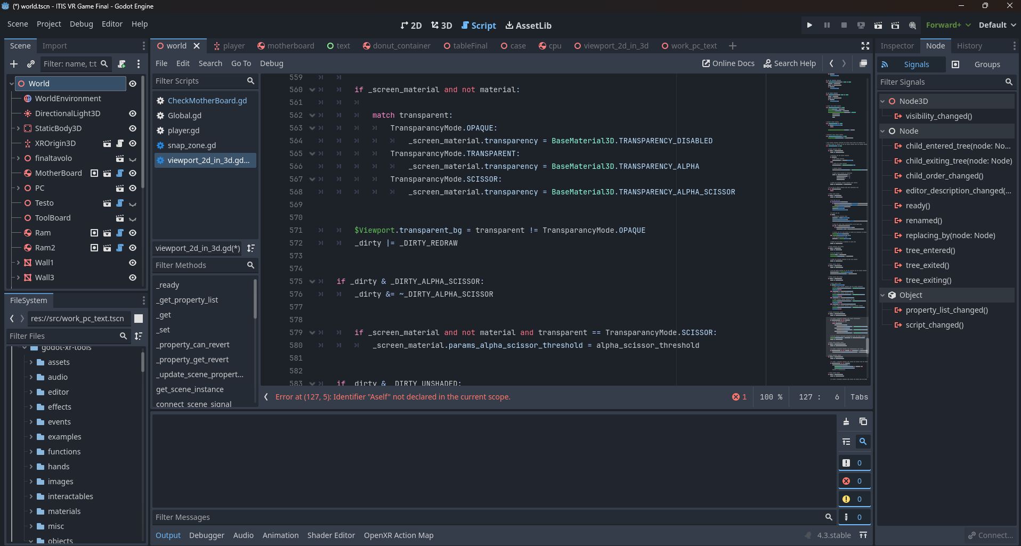Open the script icon on the MotherBoard node

pyautogui.click(x=120, y=173)
